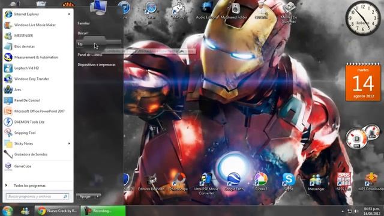Launch Picasa 3 from desktop
The width and height of the screenshot is (384, 216).
(261, 182)
